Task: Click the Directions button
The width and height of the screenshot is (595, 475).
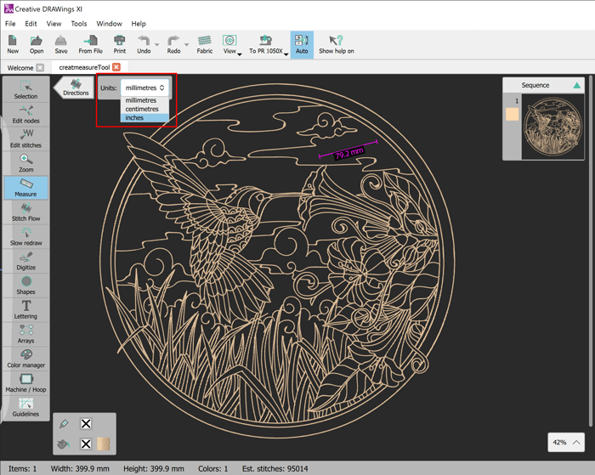Action: 75,88
